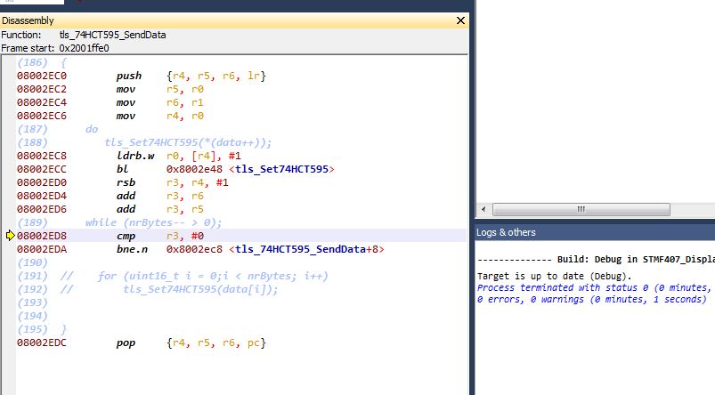Screen dimensions: 715x395
Task: Select the Disassembly panel title
Action: click(x=28, y=20)
